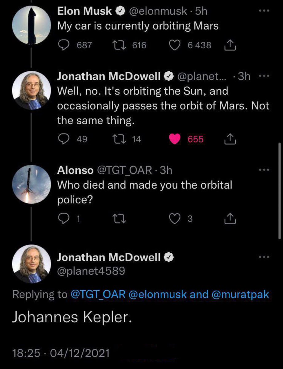Like Alonso's tweet with 3 likes

175,219
